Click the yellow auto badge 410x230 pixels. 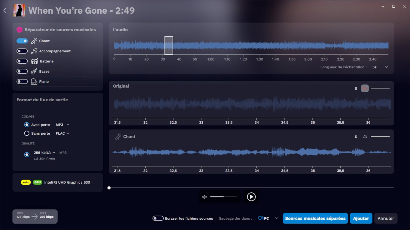click(x=26, y=182)
